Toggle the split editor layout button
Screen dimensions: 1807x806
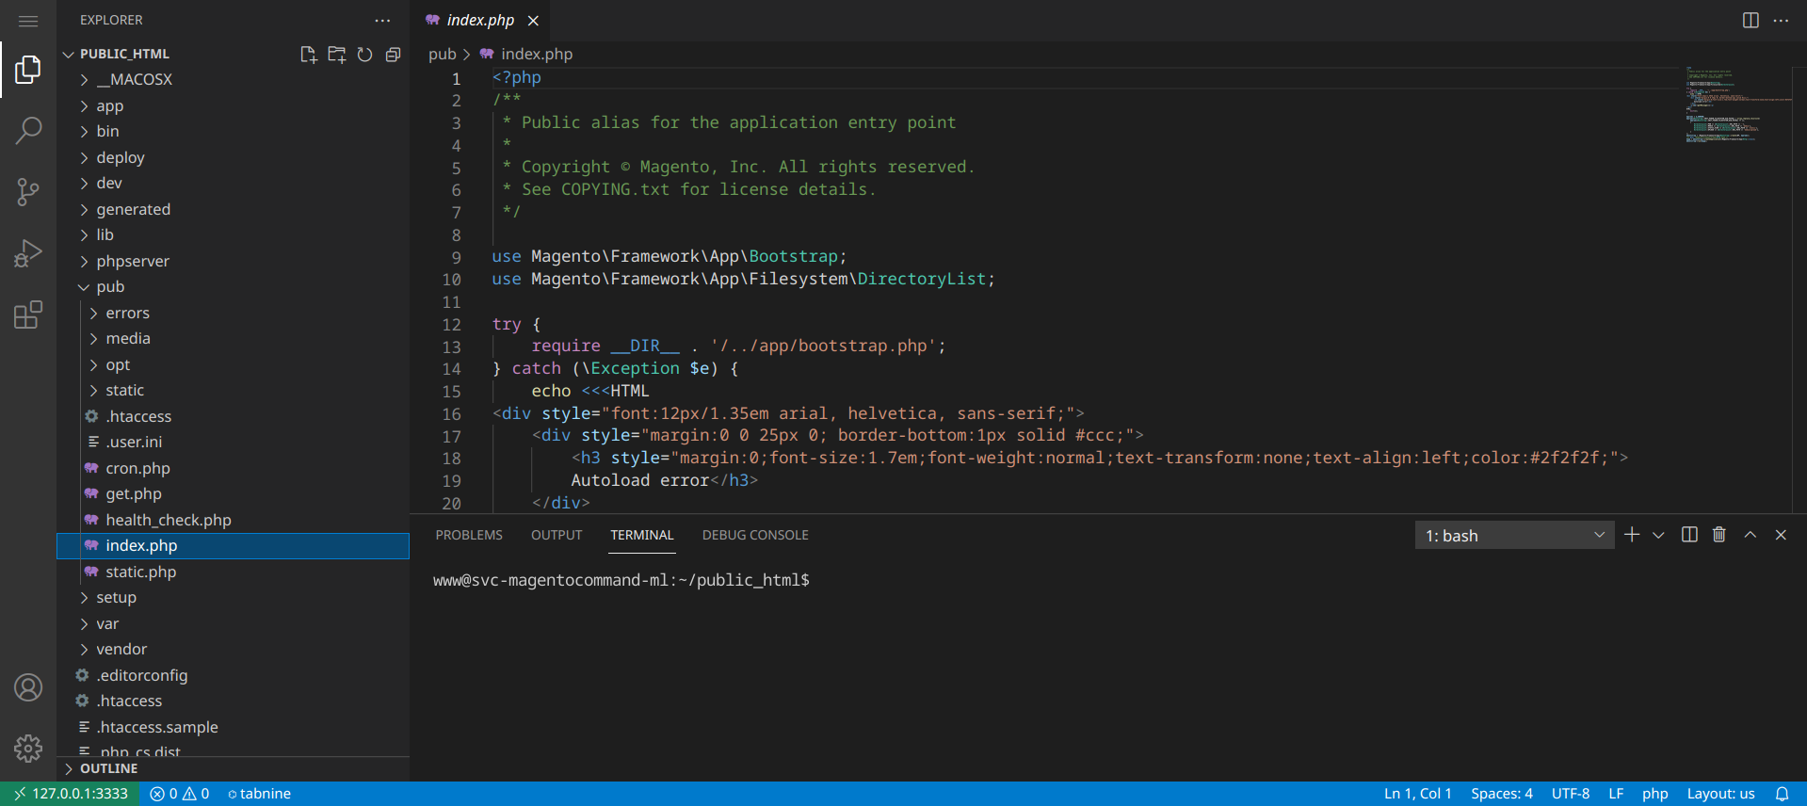(1751, 20)
